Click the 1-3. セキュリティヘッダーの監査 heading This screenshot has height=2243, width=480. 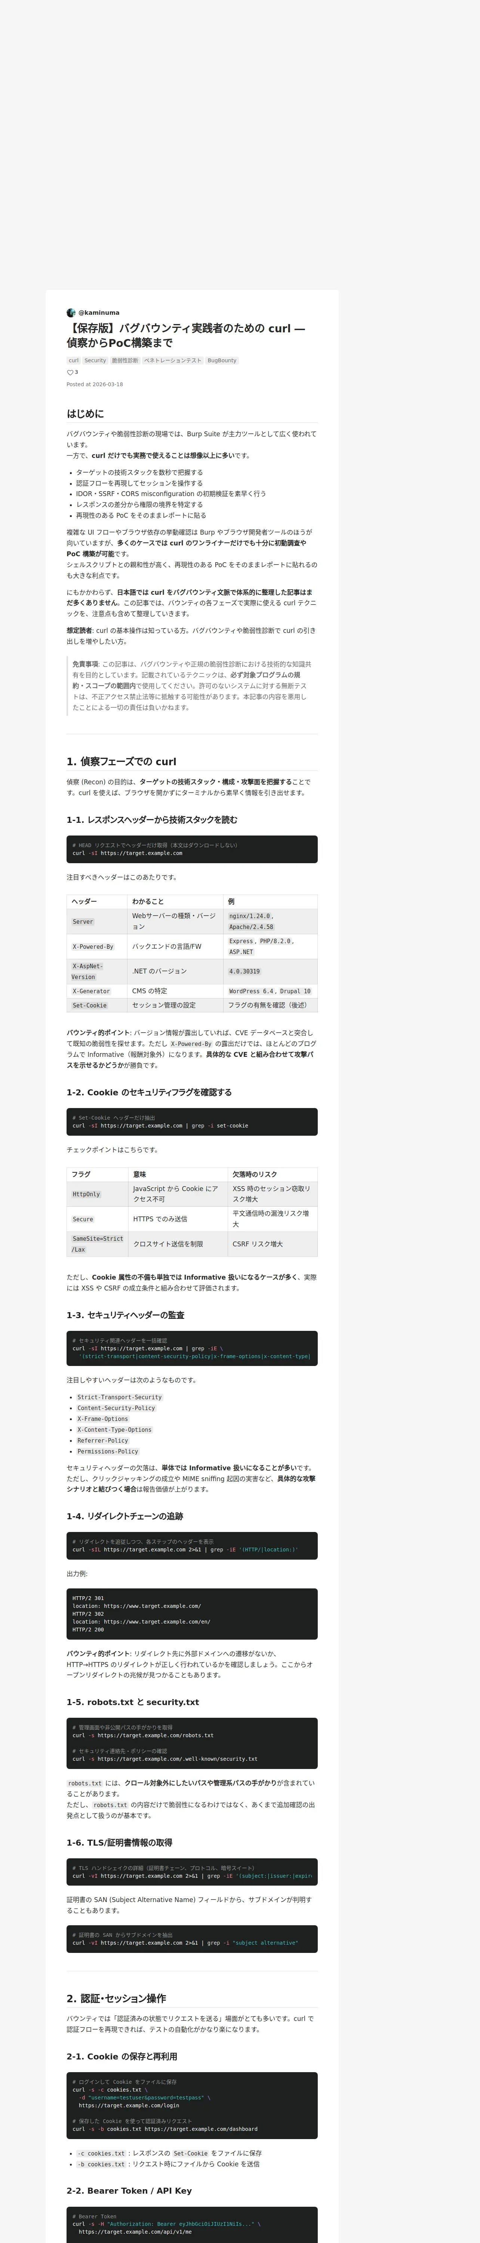tap(126, 1316)
